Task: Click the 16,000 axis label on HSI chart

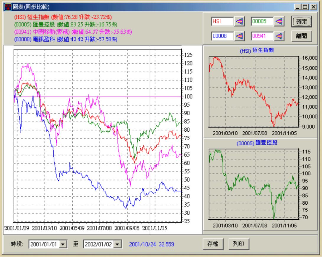Action: coord(310,58)
